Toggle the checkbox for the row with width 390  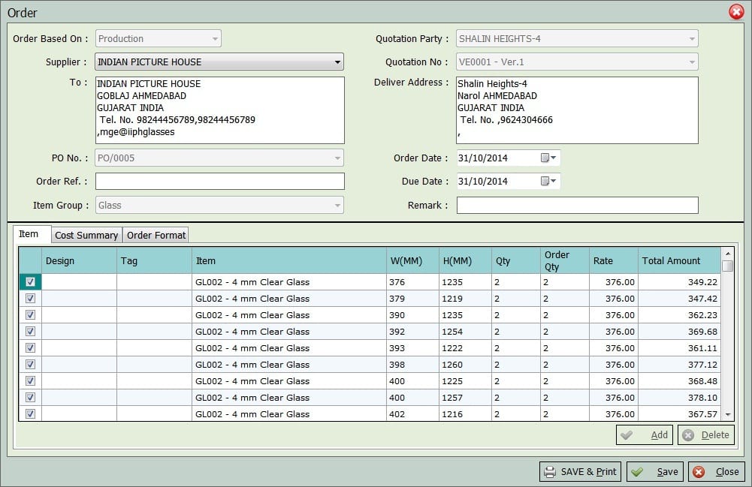29,314
